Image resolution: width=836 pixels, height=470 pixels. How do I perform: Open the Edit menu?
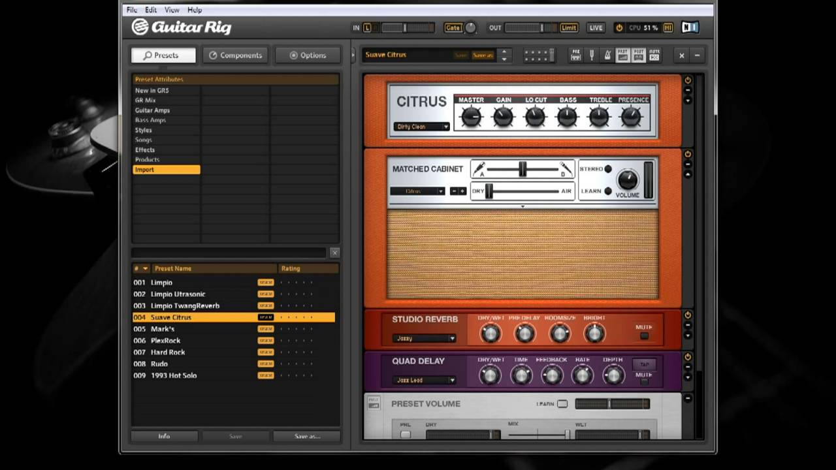coord(151,10)
